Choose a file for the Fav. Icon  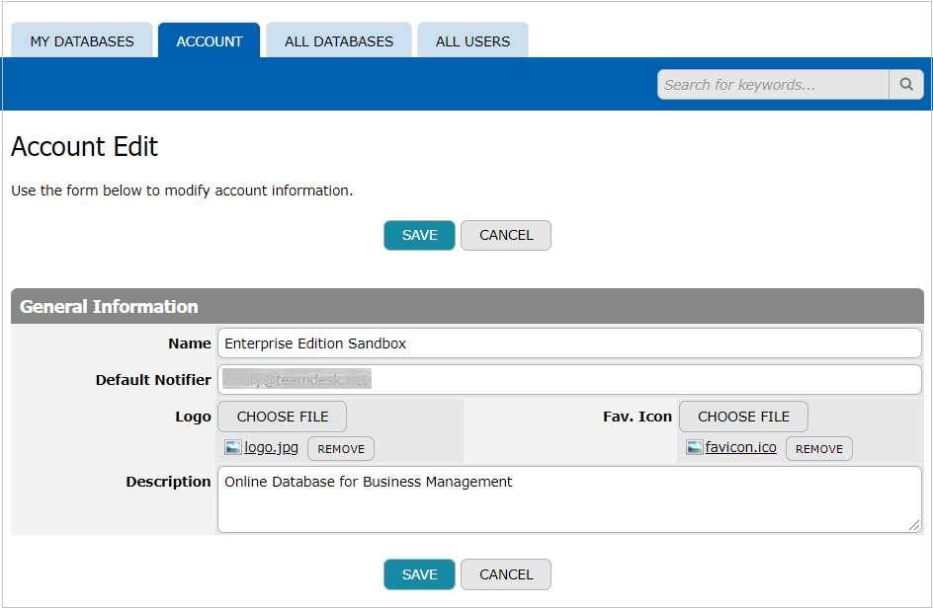(x=743, y=417)
